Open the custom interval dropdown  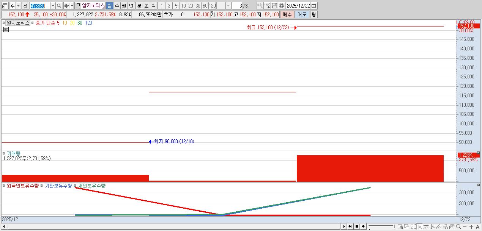click(x=228, y=6)
